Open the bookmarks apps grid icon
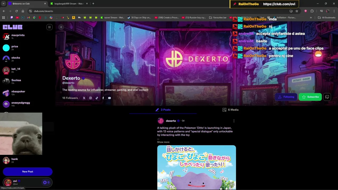Image resolution: width=338 pixels, height=190 pixels. (3, 18)
